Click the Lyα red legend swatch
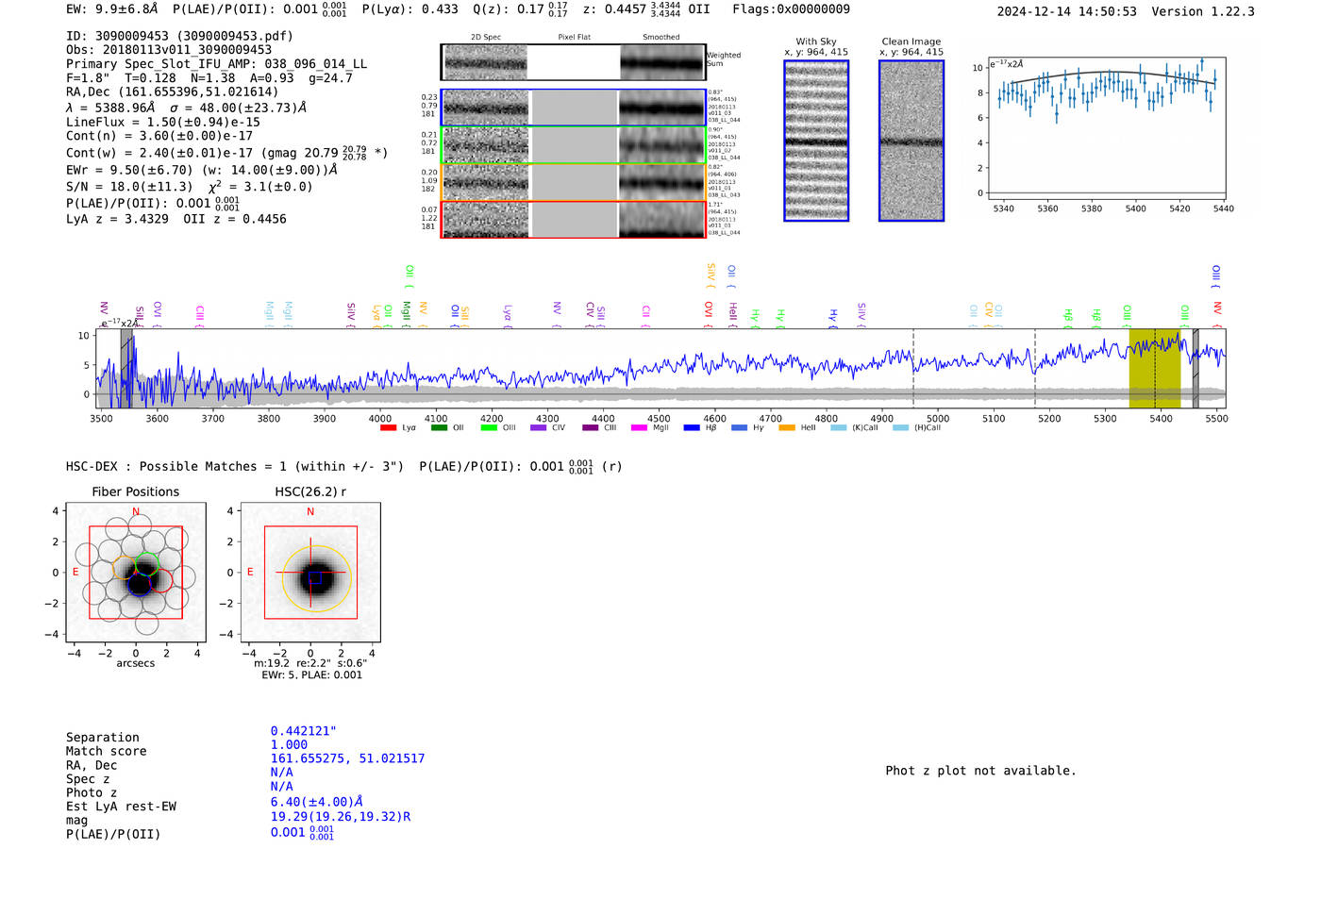1321x899 pixels. [x=388, y=427]
